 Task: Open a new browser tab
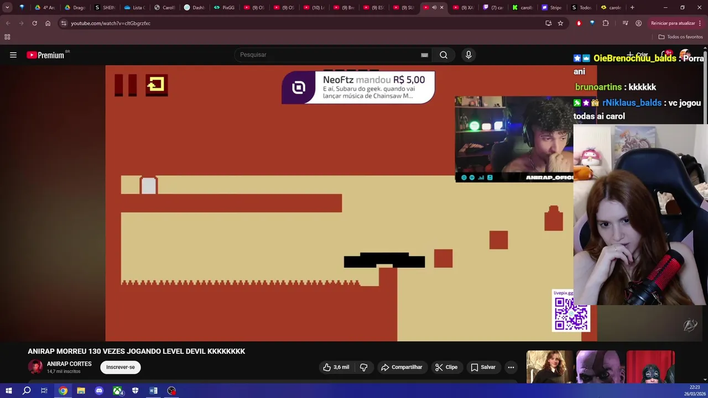coord(632,8)
